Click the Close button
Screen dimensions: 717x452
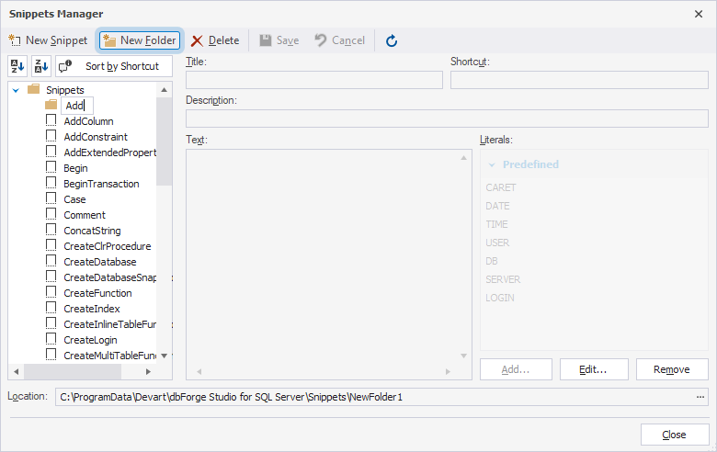675,435
